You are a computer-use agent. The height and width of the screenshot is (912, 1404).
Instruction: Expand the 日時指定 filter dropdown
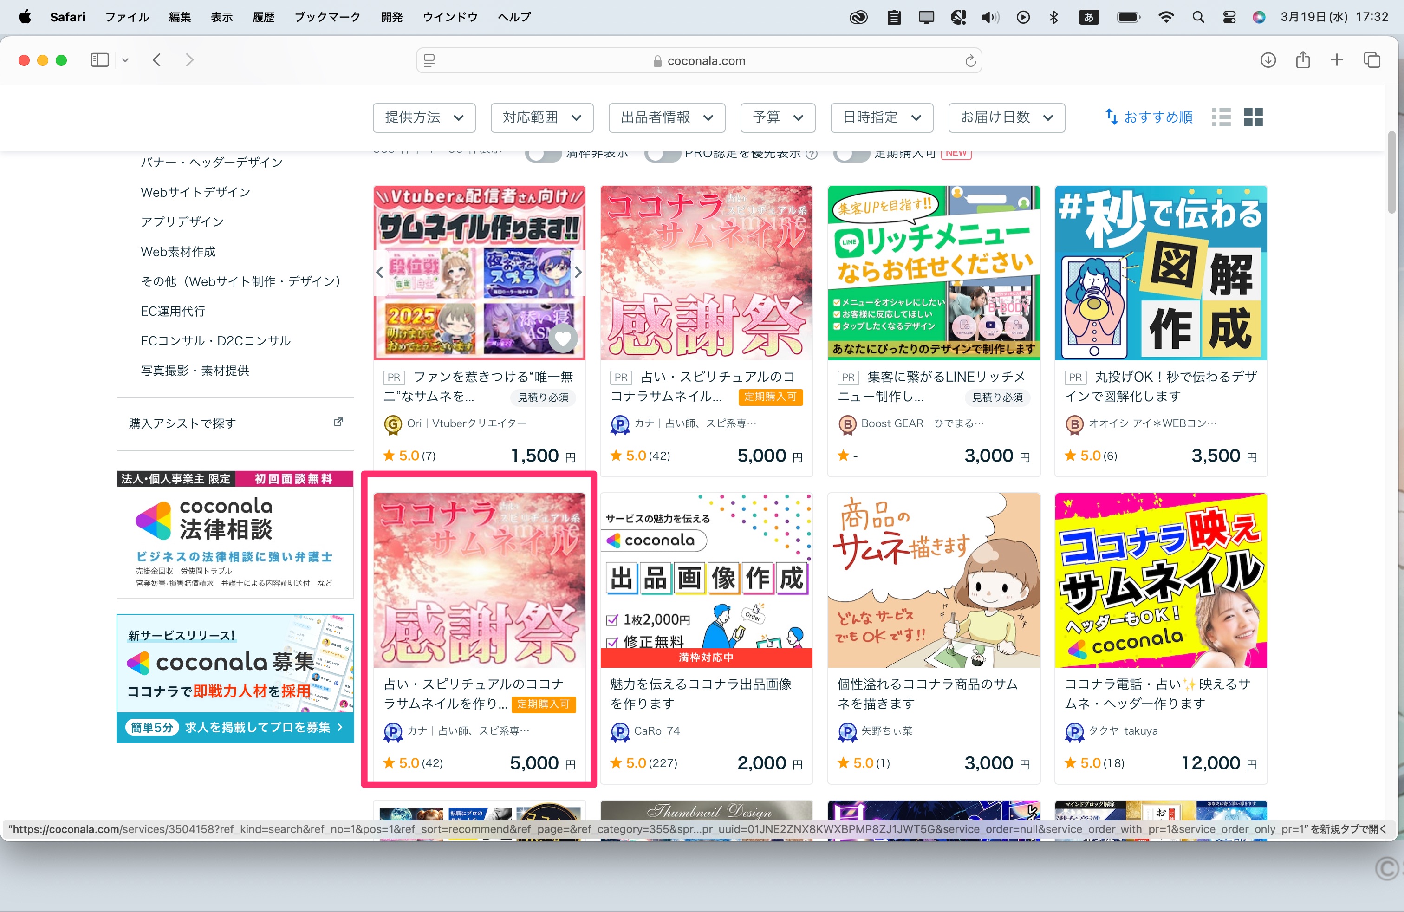click(881, 117)
